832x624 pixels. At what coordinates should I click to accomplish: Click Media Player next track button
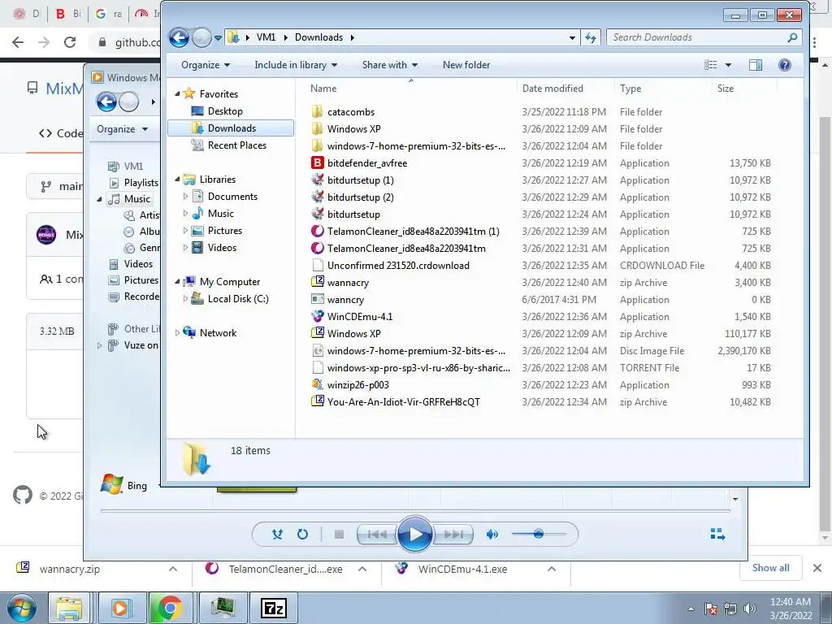click(x=453, y=535)
